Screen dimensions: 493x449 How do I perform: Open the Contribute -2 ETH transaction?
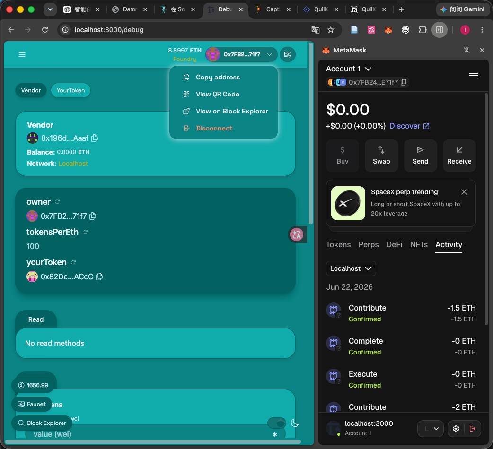coord(401,407)
